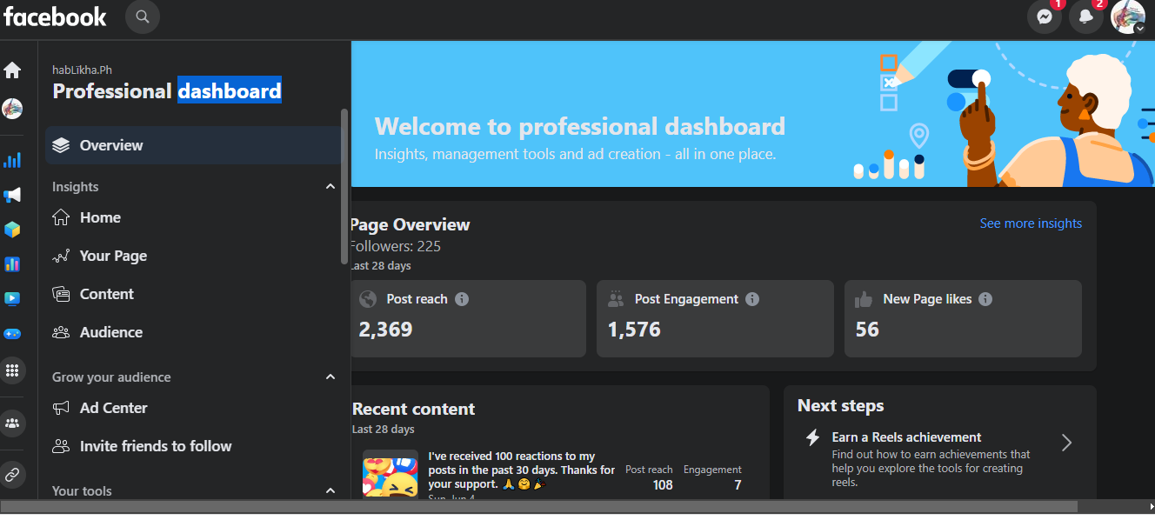The image size is (1155, 520).
Task: Open Content insights
Action: point(193,294)
